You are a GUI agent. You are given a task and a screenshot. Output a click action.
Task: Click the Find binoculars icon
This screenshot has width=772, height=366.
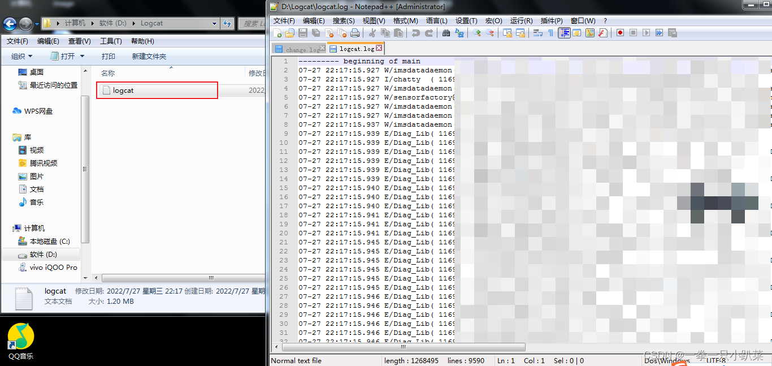pyautogui.click(x=446, y=33)
